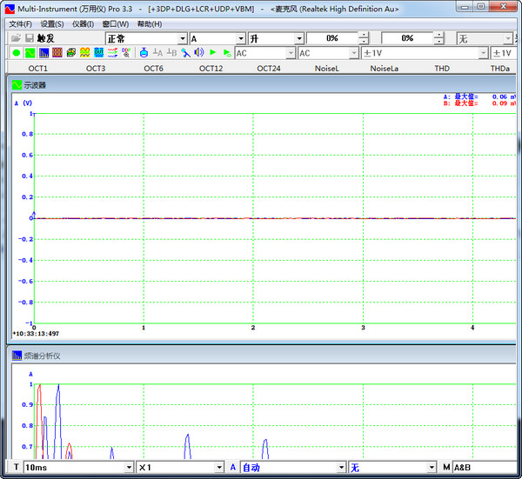
Task: Toggle the speaker sound output icon
Action: click(199, 52)
